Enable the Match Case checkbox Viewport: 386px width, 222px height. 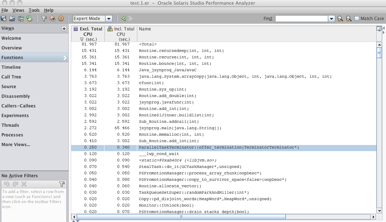(x=357, y=19)
